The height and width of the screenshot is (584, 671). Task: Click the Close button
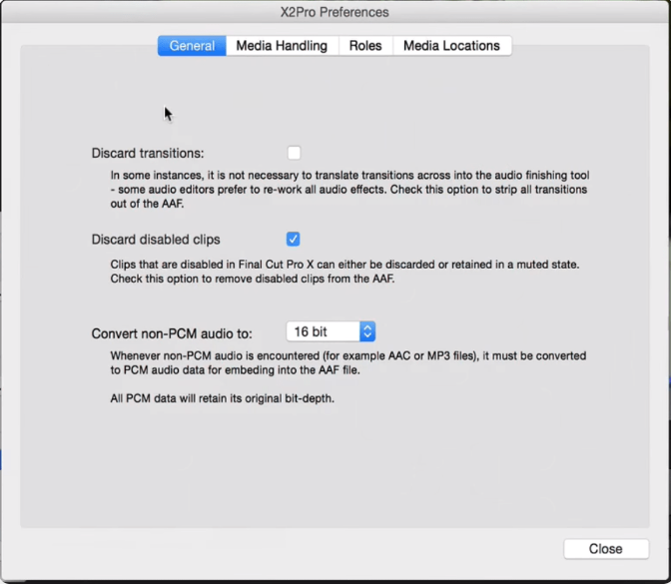click(x=606, y=549)
